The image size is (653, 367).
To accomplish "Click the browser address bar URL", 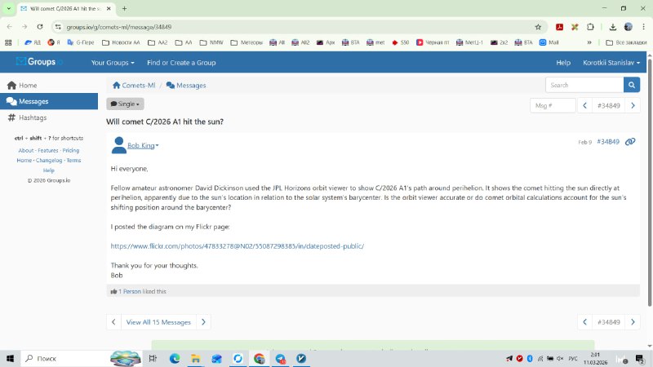I will pos(118,27).
